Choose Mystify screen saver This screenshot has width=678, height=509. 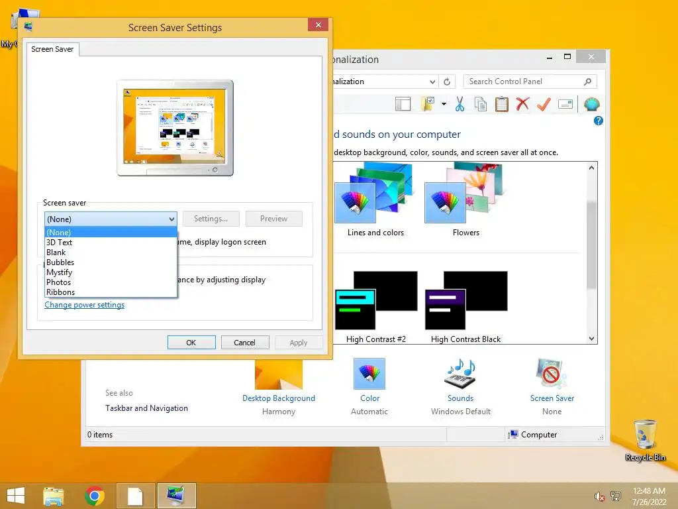point(111,272)
